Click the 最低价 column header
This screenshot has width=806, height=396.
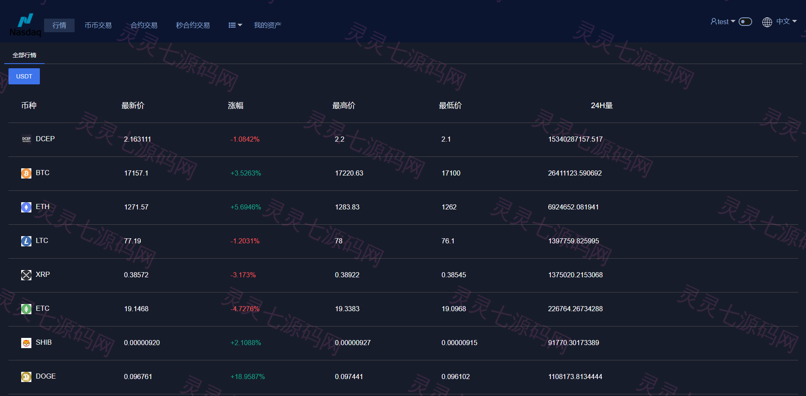pyautogui.click(x=450, y=106)
